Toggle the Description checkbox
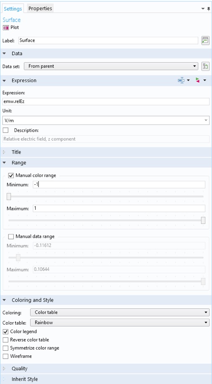This screenshot has width=212, height=384. point(5,130)
